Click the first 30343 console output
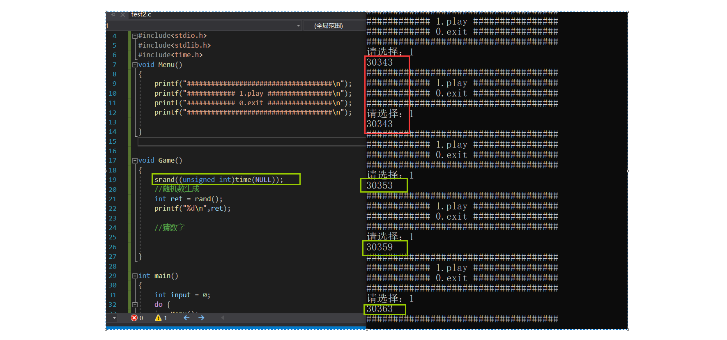Viewport: 727px width, 340px height. 380,62
